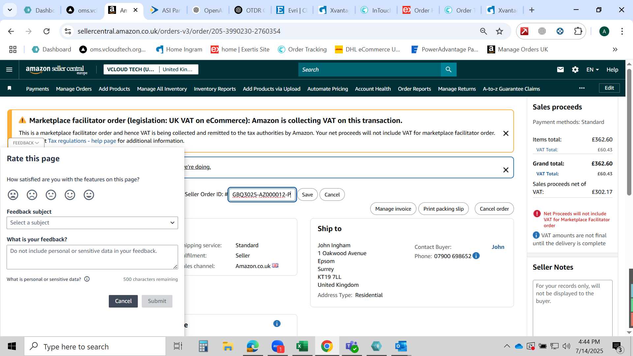Viewport: 633px width, 356px height.
Task: Open the seller messages envelope icon
Action: (560, 70)
